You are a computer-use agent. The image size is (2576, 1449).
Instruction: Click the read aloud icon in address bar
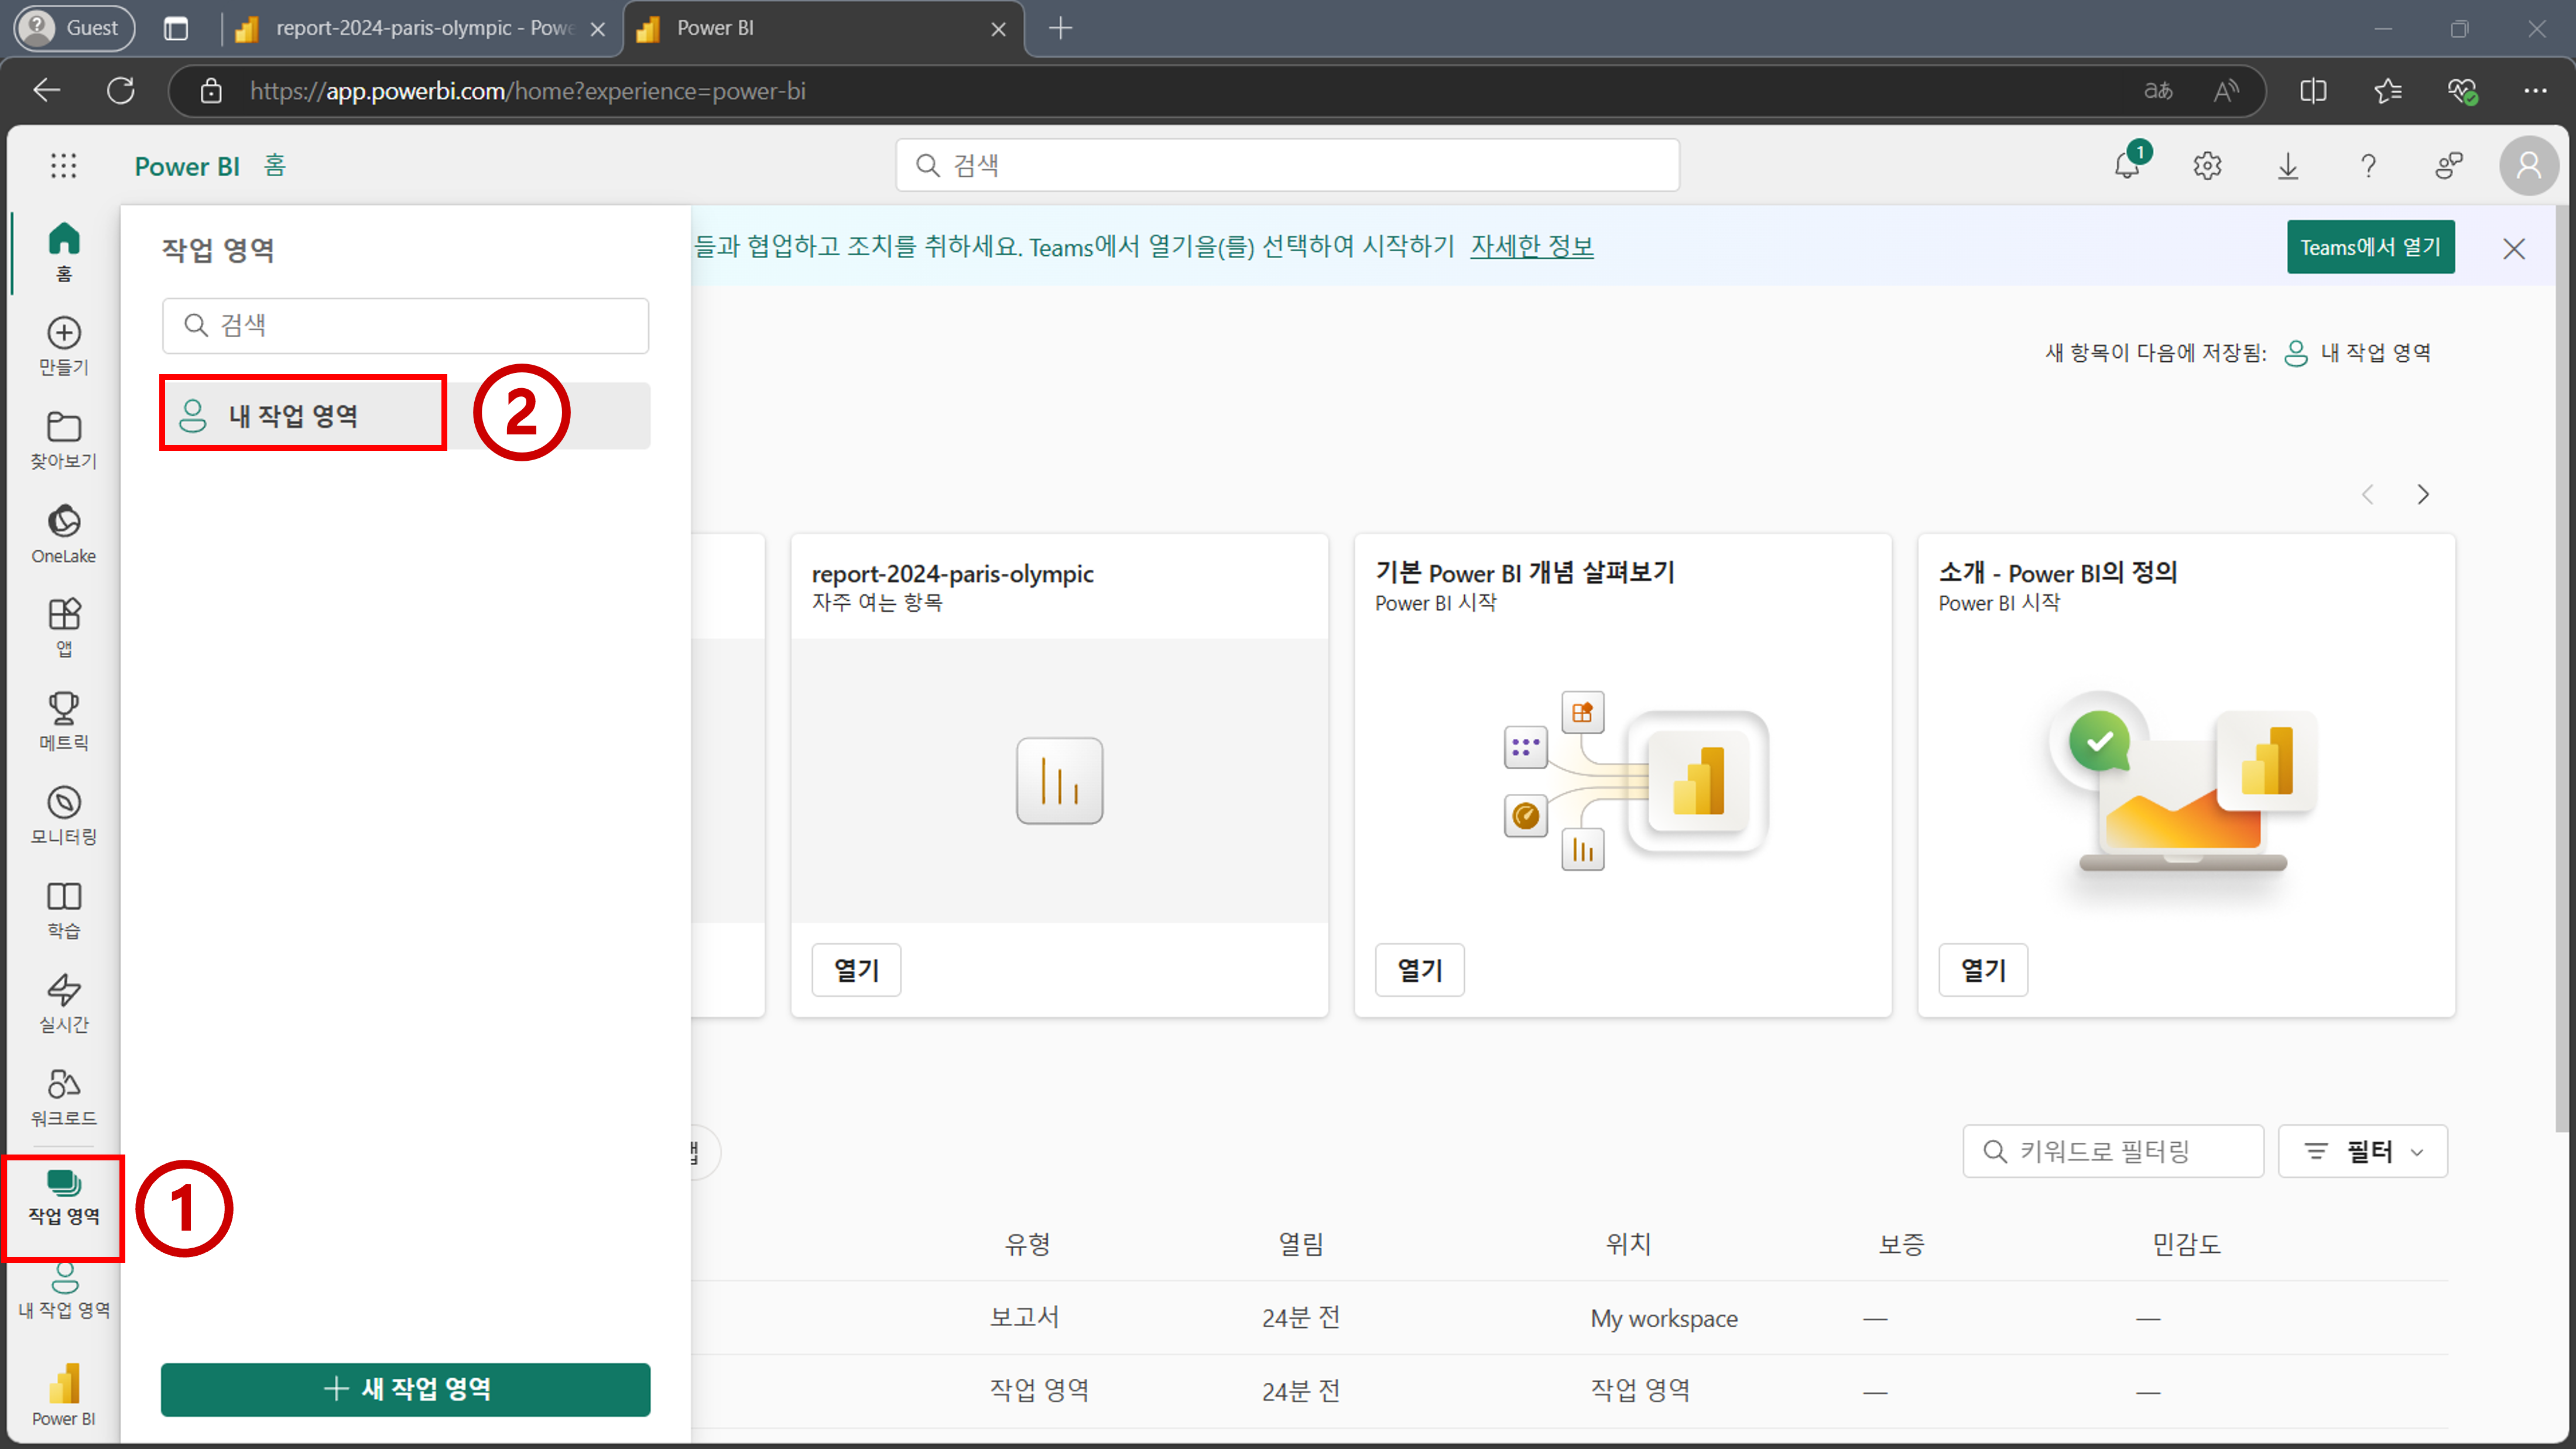point(2225,91)
